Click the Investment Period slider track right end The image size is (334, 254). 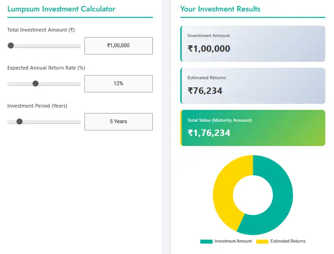(78, 122)
